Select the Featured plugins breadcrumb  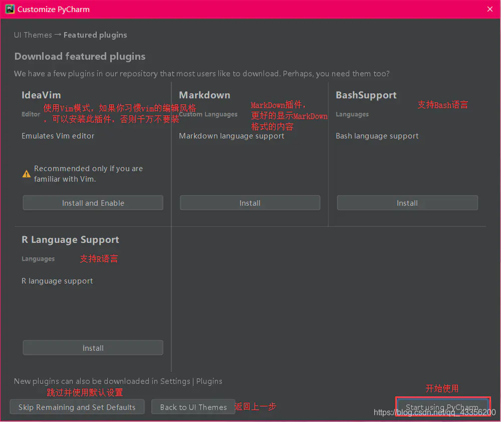coord(95,35)
